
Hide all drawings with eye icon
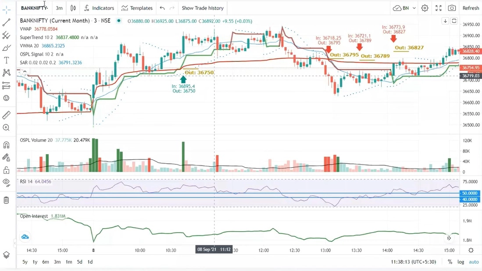(7, 183)
